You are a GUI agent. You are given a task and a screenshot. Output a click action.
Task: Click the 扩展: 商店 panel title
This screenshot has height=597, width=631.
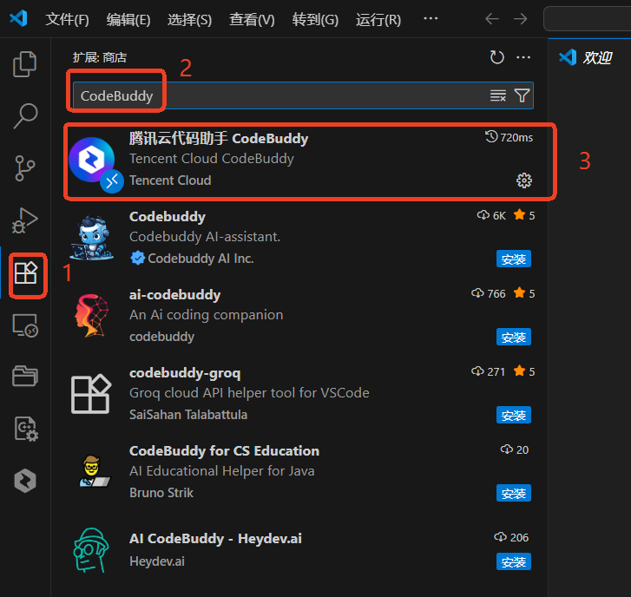(100, 57)
